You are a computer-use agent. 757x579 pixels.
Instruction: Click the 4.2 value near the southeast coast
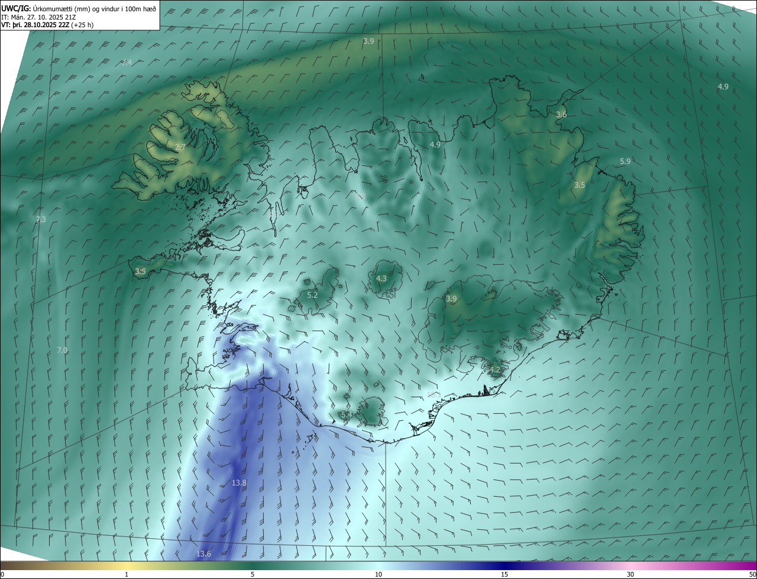(x=495, y=370)
